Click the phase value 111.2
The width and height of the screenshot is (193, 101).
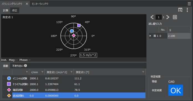78,78
